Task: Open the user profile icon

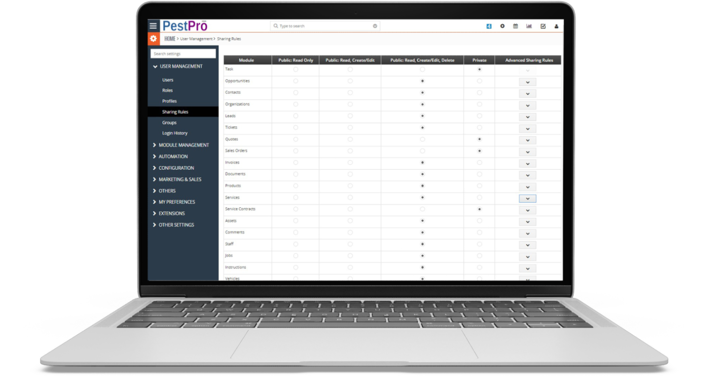Action: pyautogui.click(x=556, y=26)
